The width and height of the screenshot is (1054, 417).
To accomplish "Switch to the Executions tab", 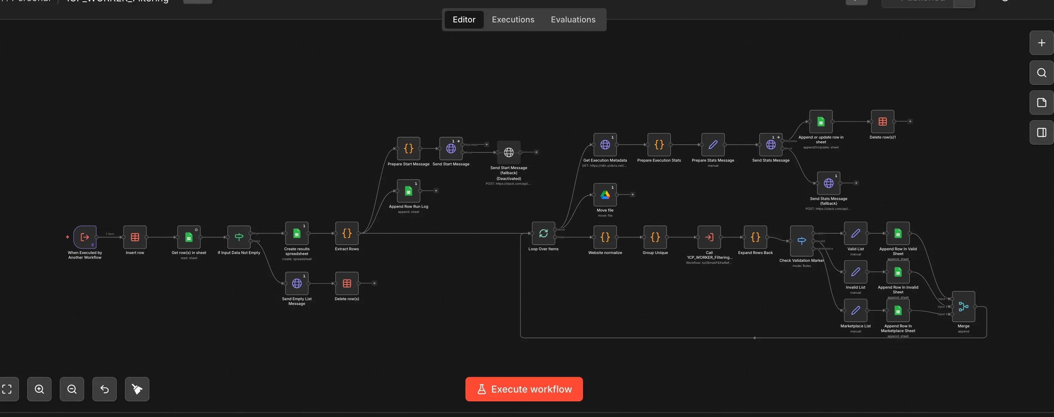I will (x=513, y=20).
